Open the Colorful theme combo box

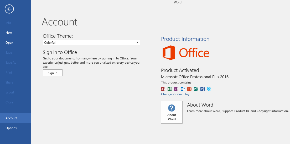[89, 43]
